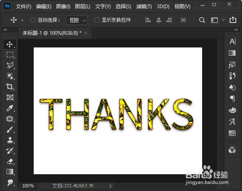Open the 图层(L) menu
This screenshot has width=242, height=191.
(83, 7)
